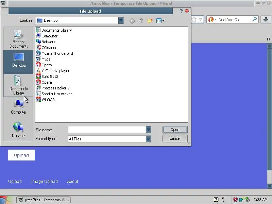
Task: Open the View menu icon
Action: coord(160,21)
